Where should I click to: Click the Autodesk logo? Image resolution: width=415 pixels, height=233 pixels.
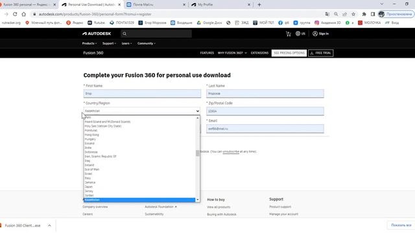point(97,34)
